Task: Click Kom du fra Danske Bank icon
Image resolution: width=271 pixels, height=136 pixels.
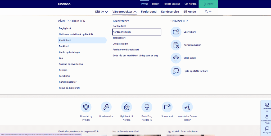Action: pos(187,107)
